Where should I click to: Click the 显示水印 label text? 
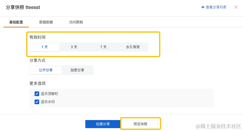click(48, 102)
